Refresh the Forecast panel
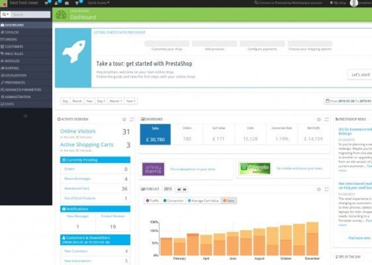The height and width of the screenshot is (265, 372). (327, 189)
